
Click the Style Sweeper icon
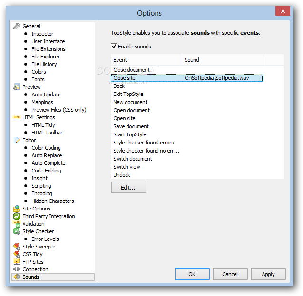point(17,247)
